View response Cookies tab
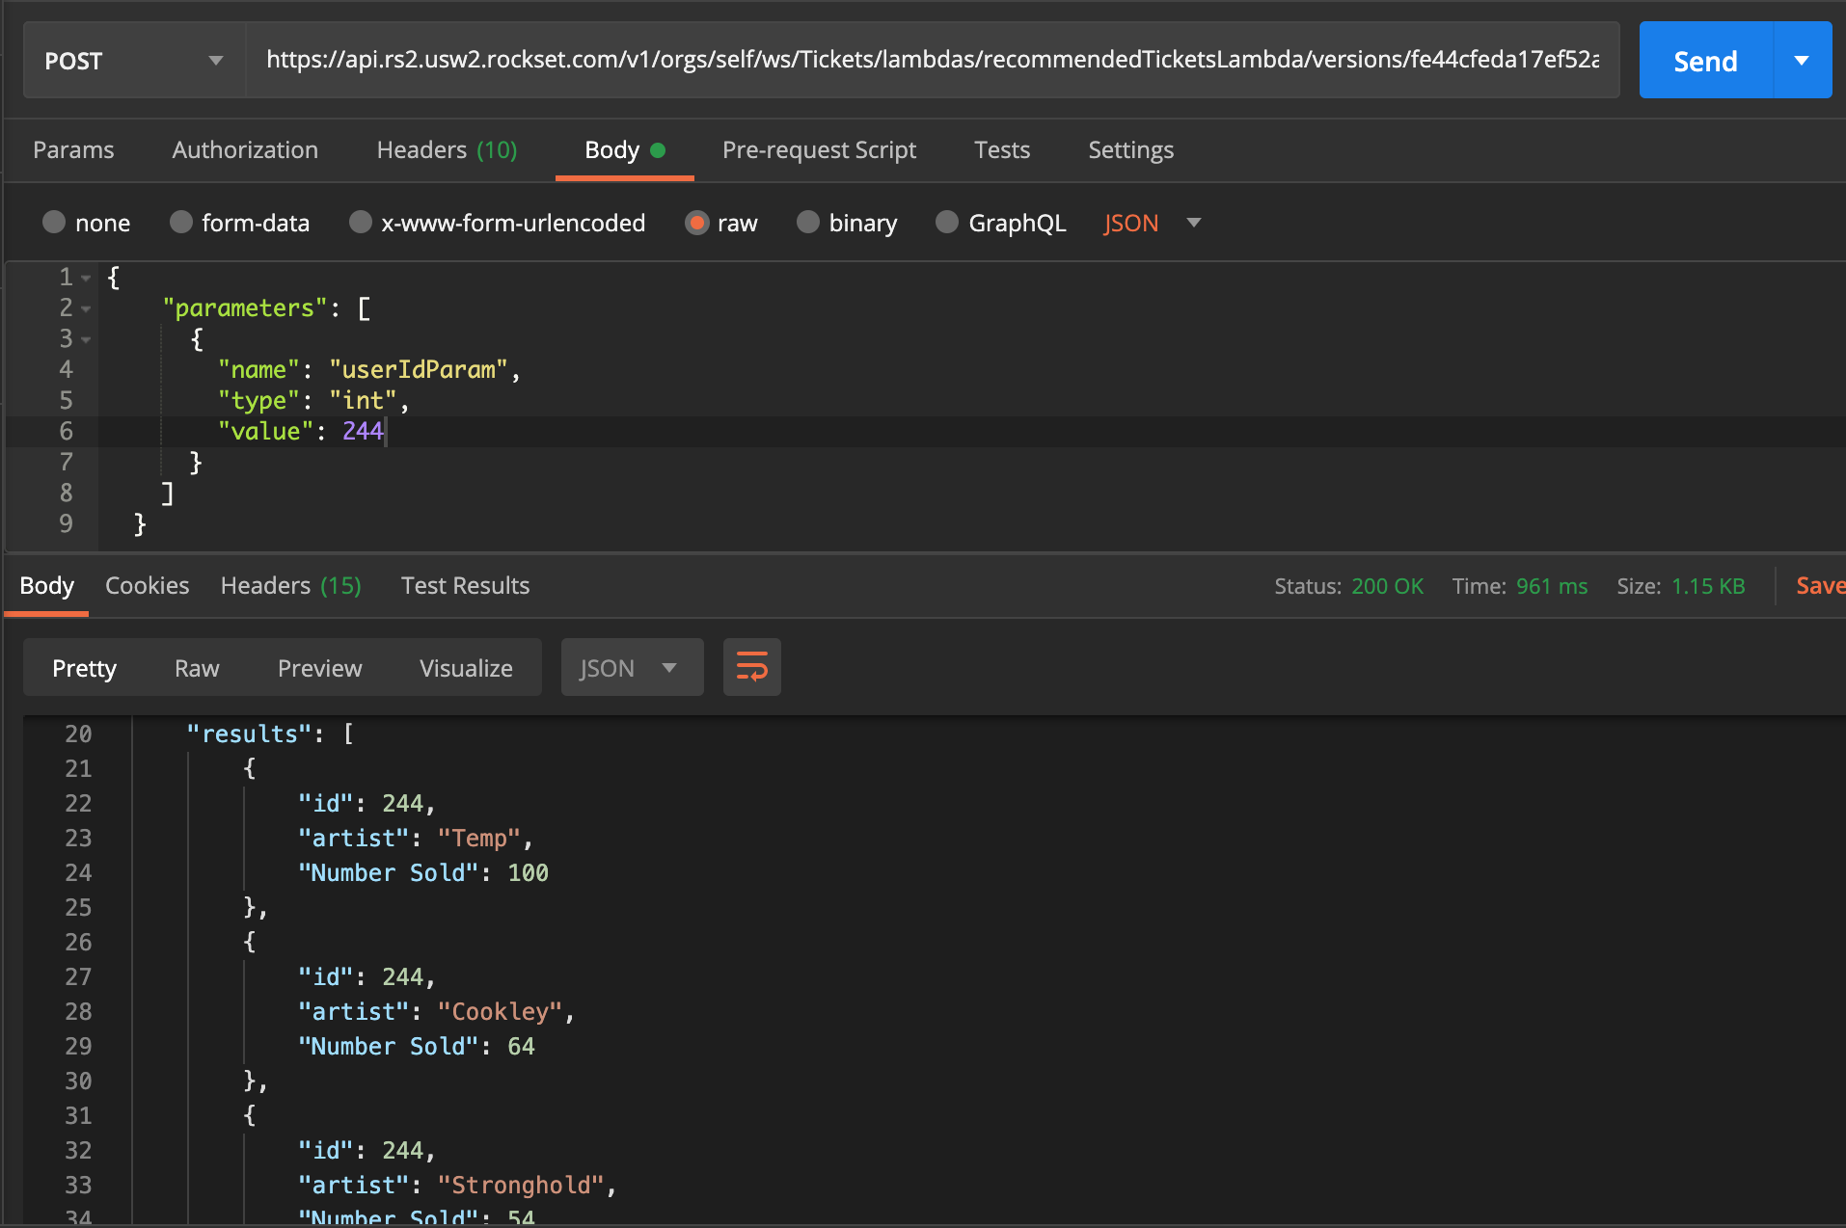The height and width of the screenshot is (1228, 1846). [x=147, y=585]
